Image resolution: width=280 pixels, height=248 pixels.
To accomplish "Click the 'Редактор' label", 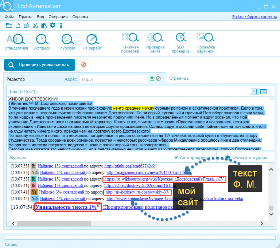I will pos(16,79).
